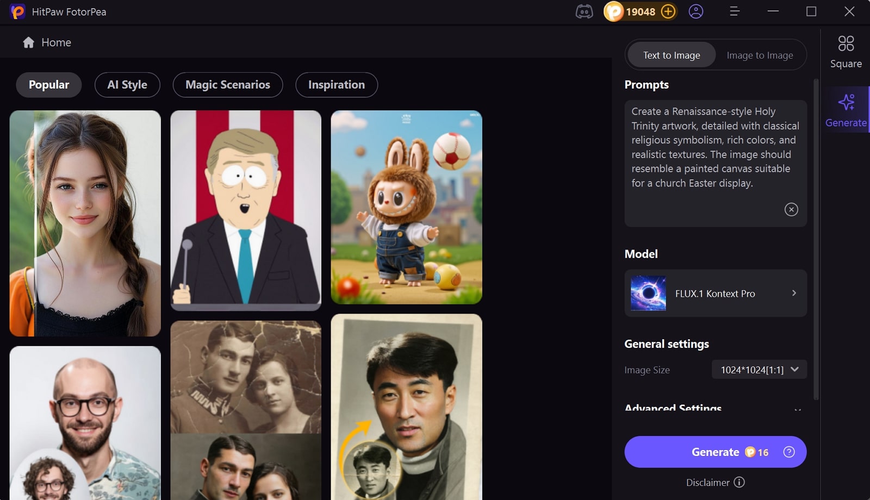The image size is (870, 500).
Task: Switch to Image to Image mode
Action: (760, 55)
